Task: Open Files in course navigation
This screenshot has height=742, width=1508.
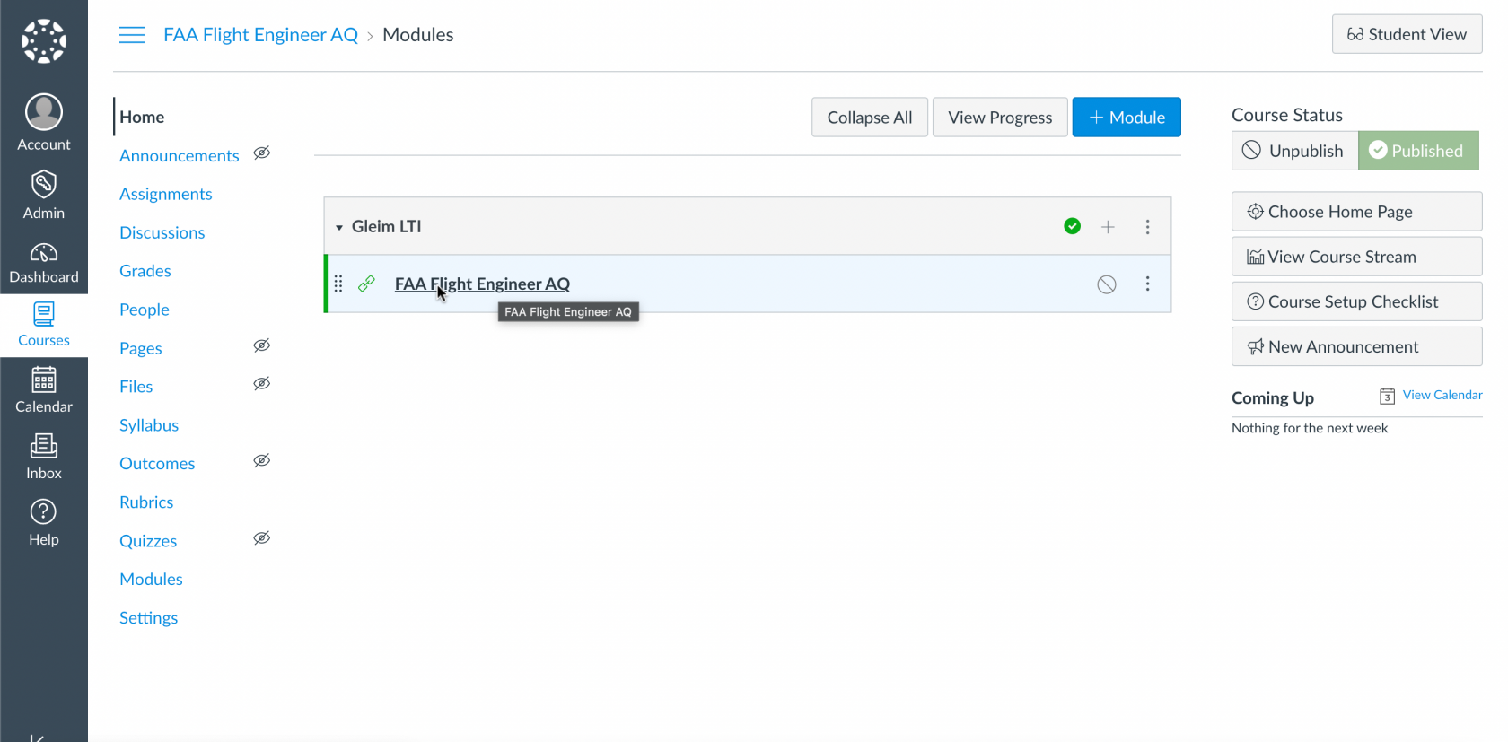Action: click(x=136, y=387)
